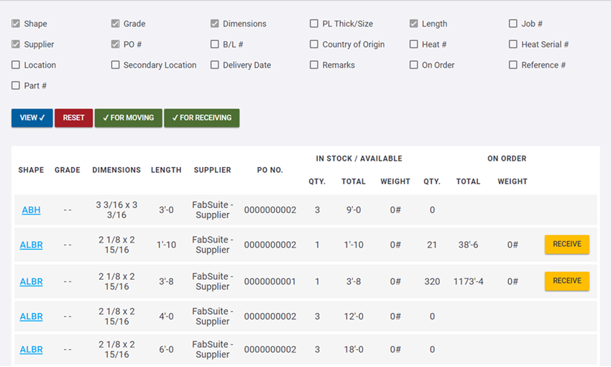Click Receive for the 1'-10 ALBR row
611x367 pixels.
pyautogui.click(x=566, y=245)
